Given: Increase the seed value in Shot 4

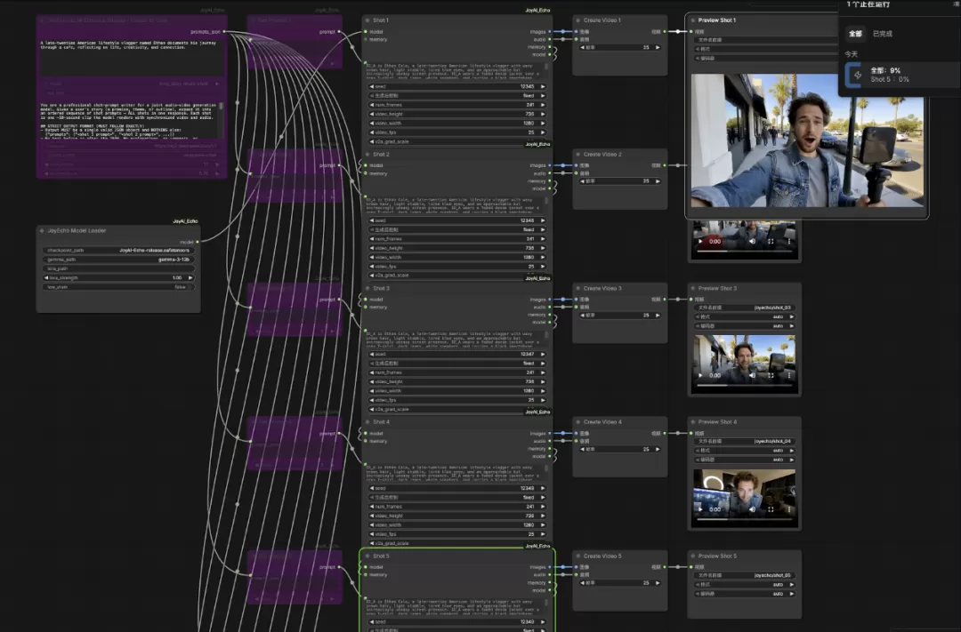Looking at the screenshot, I should tap(543, 488).
